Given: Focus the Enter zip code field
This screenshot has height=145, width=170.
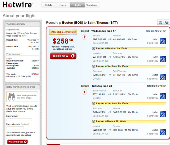Looking at the screenshot, I should point(15,128).
